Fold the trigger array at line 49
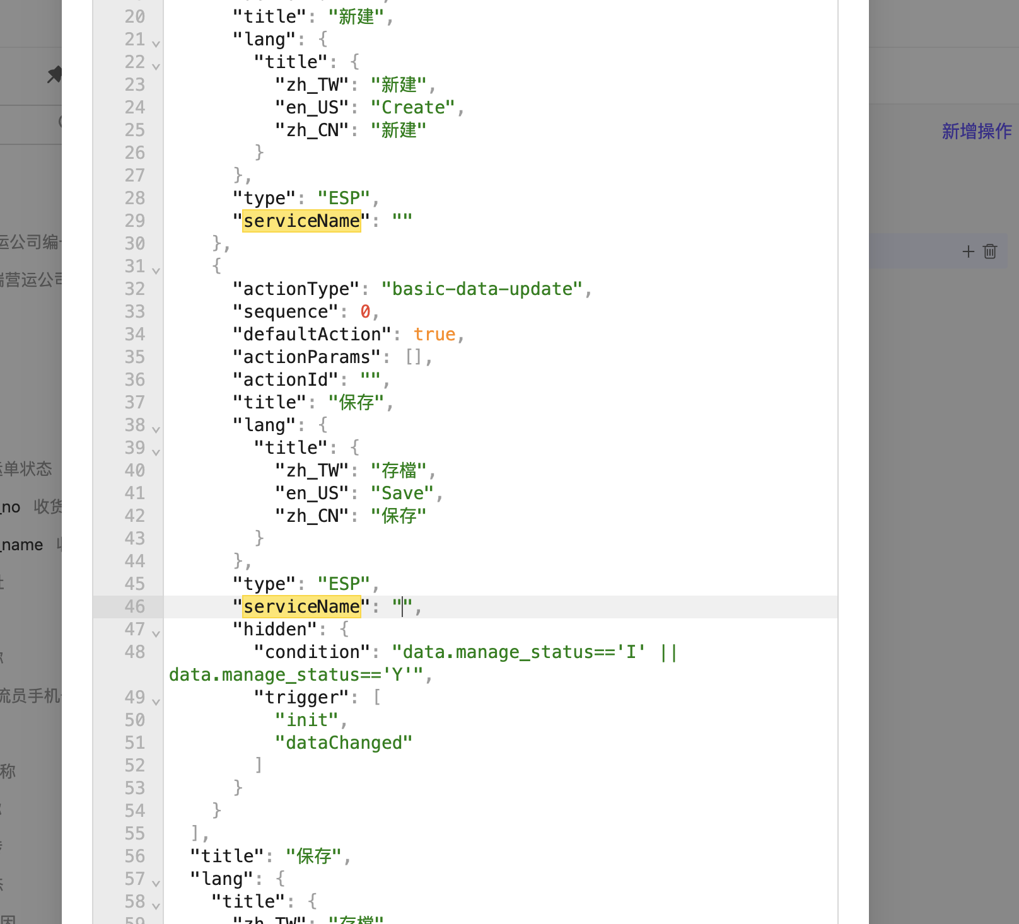Viewport: 1019px width, 924px height. (156, 701)
